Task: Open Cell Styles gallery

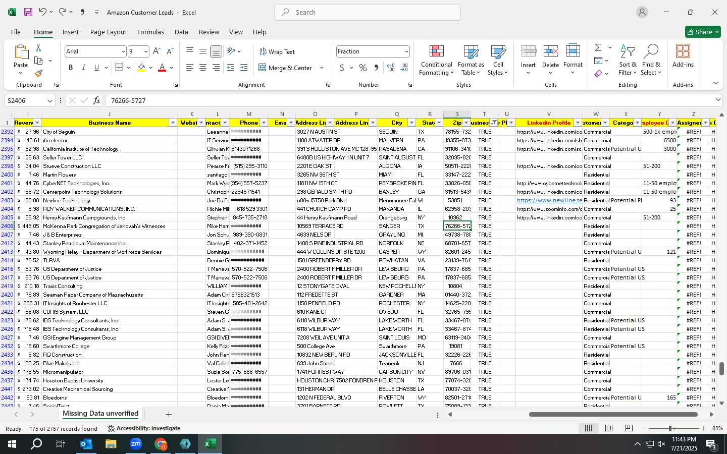Action: 498,61
